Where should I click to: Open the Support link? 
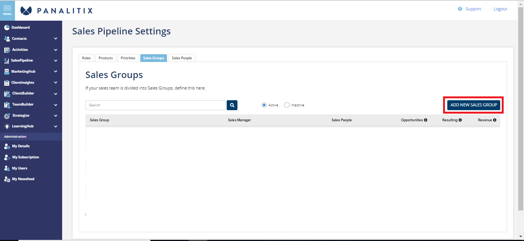473,9
